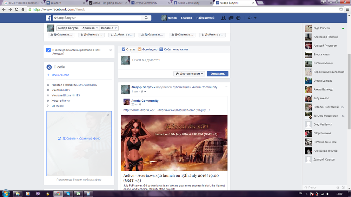Screen dimensions: 351x197
Task: Click the Фёдор Балутин button beside Хроника
Action: [68, 28]
